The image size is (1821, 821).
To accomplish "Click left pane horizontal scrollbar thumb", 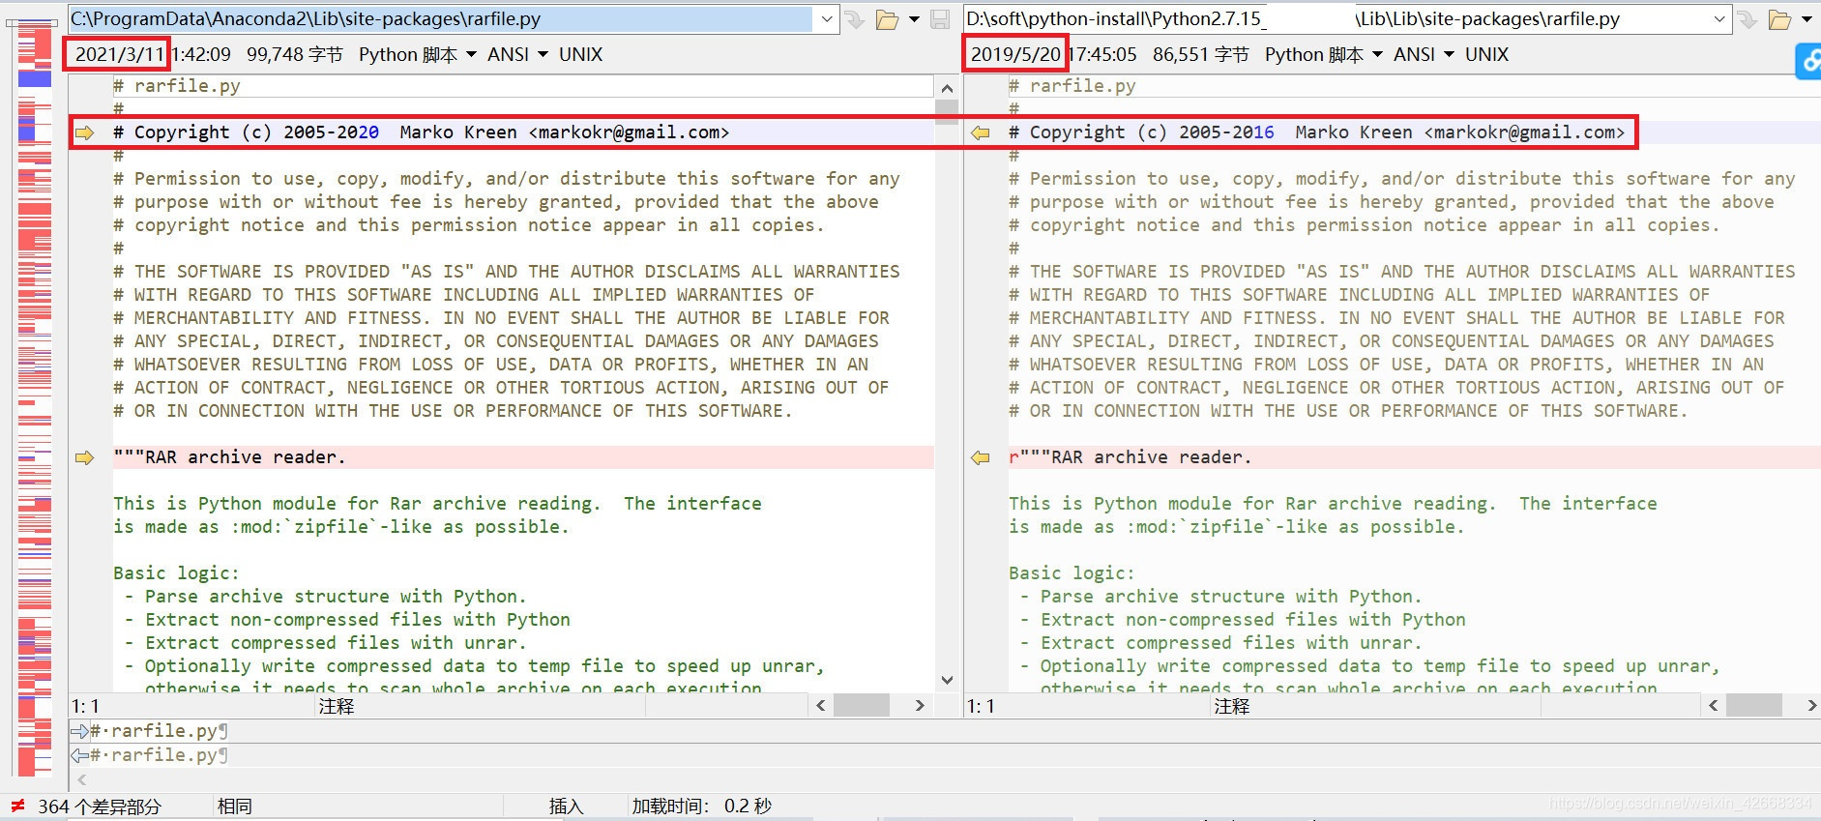I will coord(862,706).
